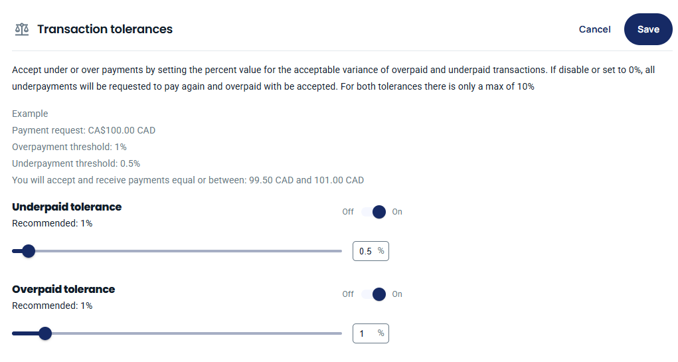
Task: Click the far right end of Underpaid slider track
Action: [340, 251]
